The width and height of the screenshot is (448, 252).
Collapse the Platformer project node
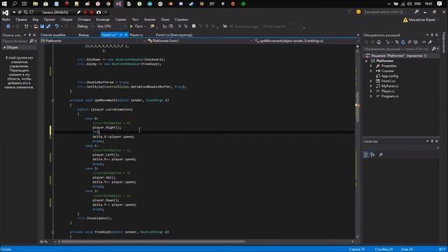click(x=366, y=61)
